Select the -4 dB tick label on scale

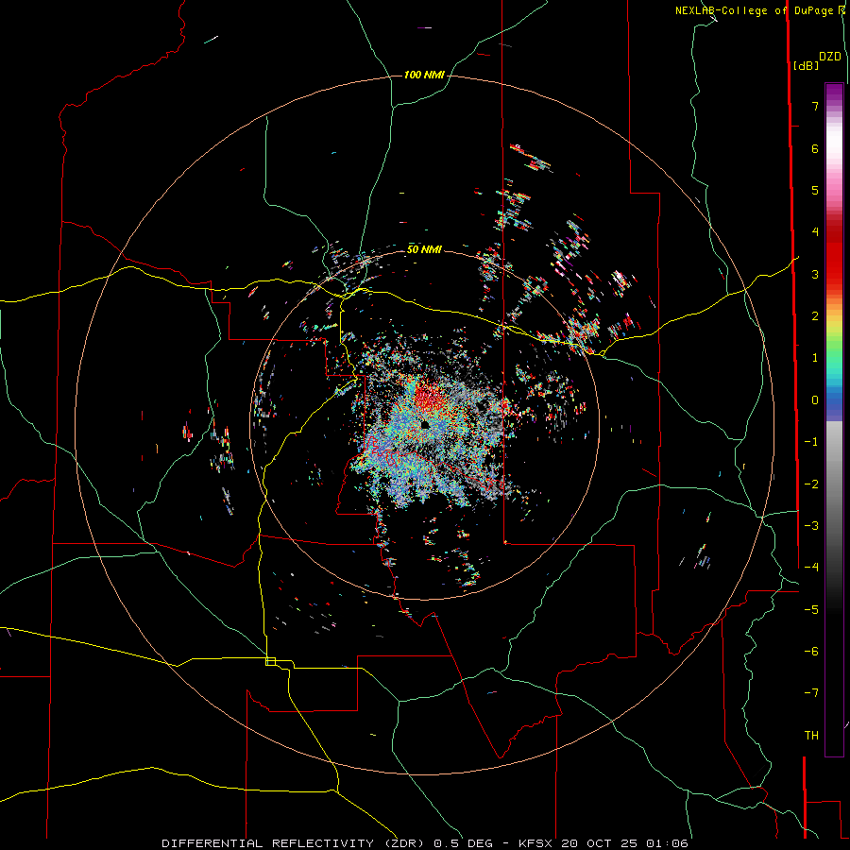point(811,568)
